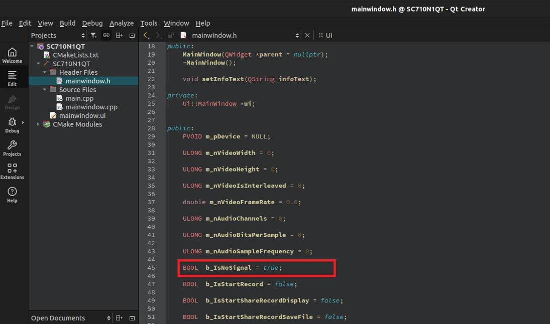Click on m_nVideoWidth in code
Viewport: 550px width, 324px height.
click(231, 153)
